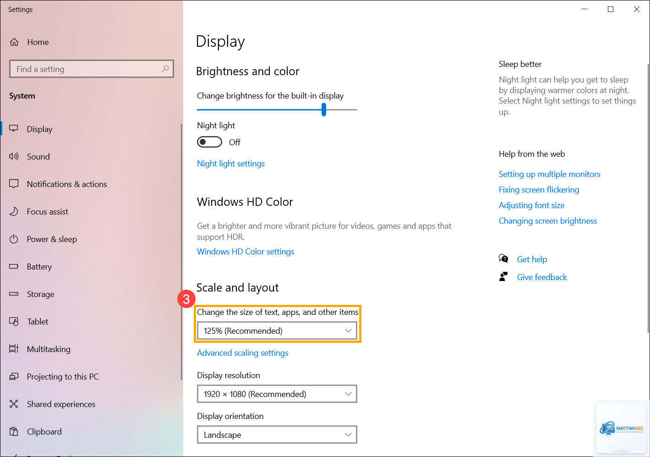This screenshot has height=457, width=650.
Task: Click the Storage drive icon
Action: pyautogui.click(x=14, y=294)
